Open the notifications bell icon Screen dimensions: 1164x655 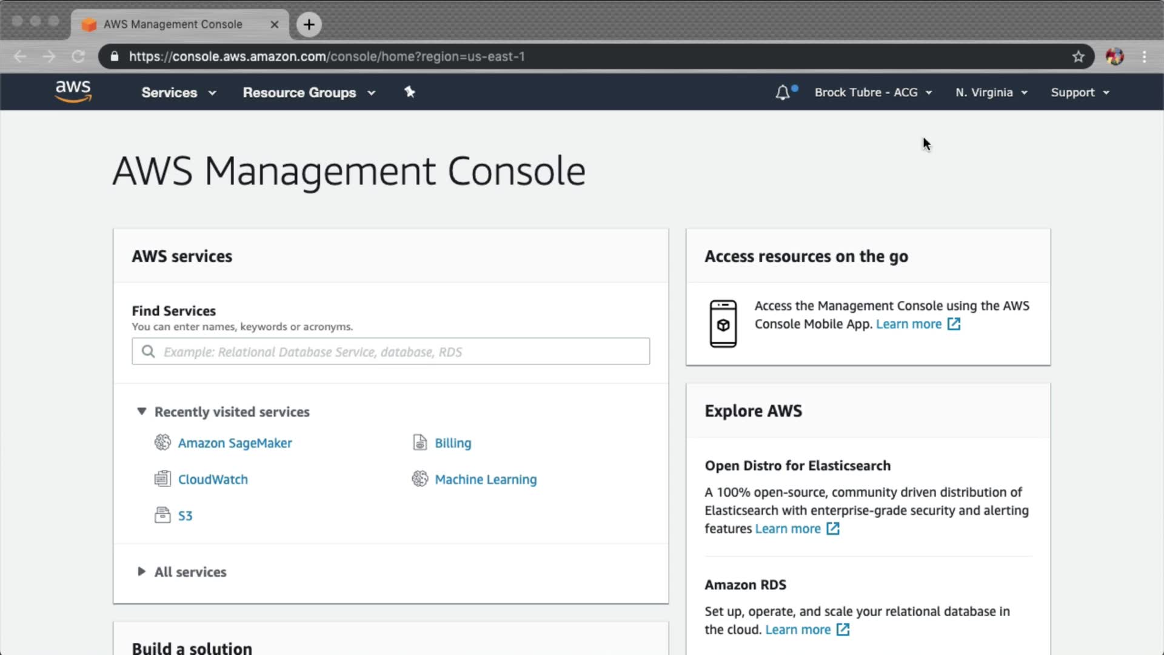tap(783, 93)
